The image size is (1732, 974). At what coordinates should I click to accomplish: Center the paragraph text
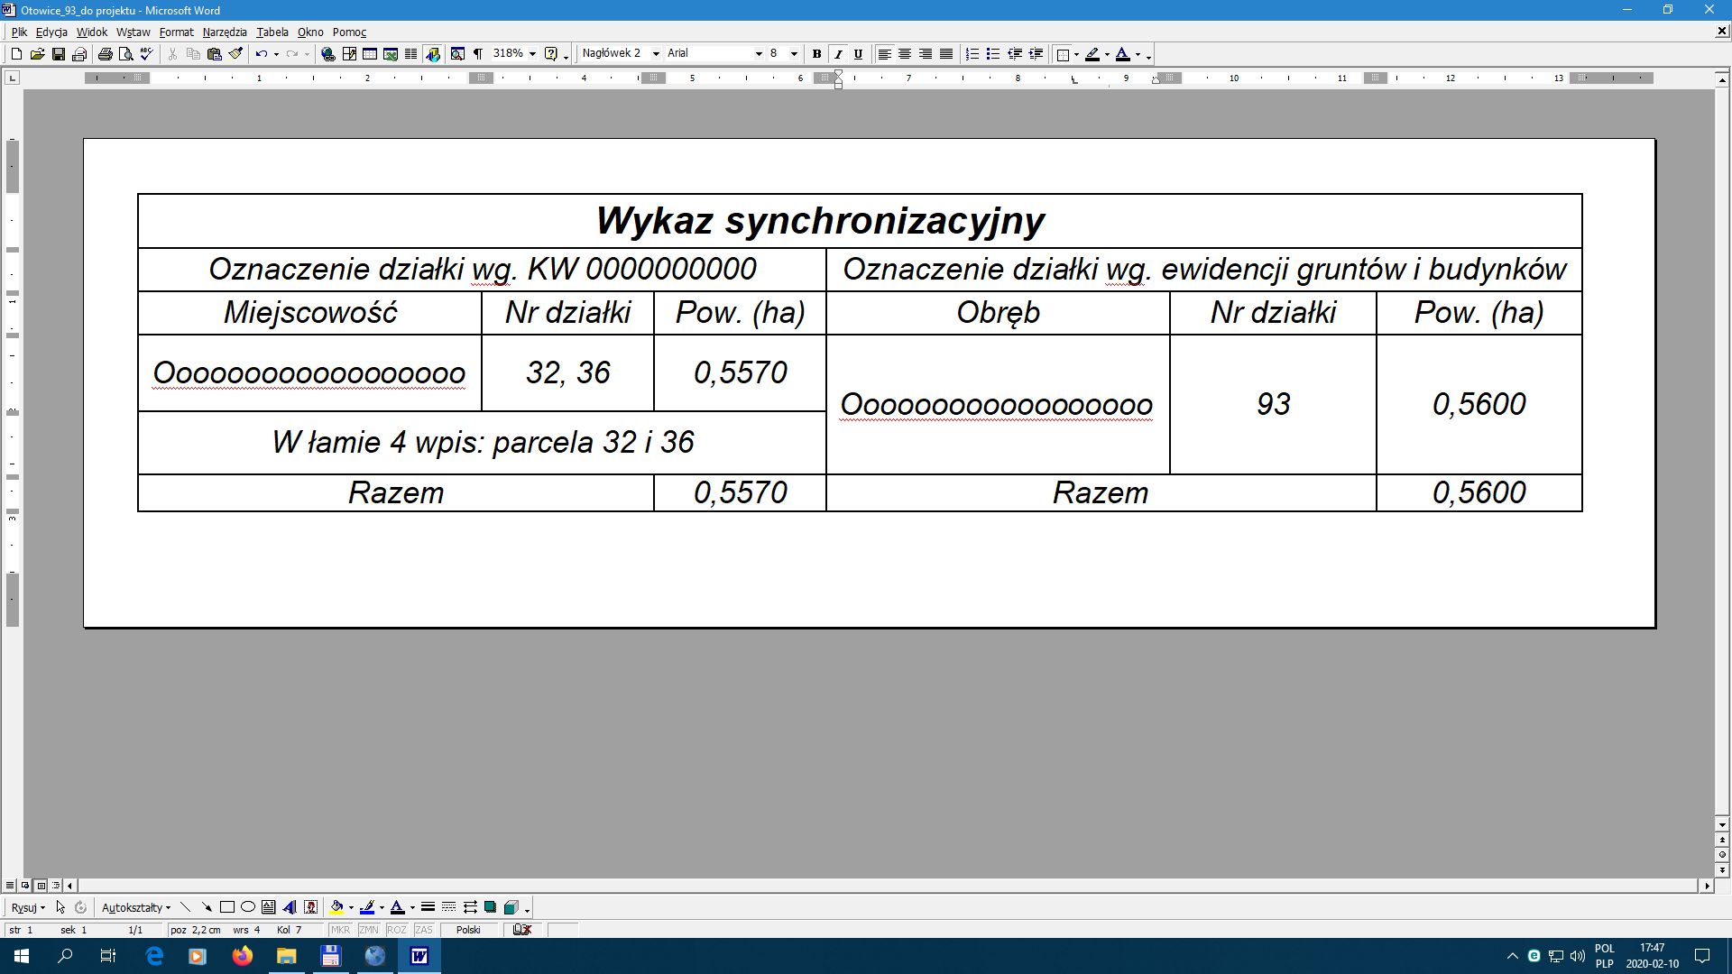click(x=905, y=54)
